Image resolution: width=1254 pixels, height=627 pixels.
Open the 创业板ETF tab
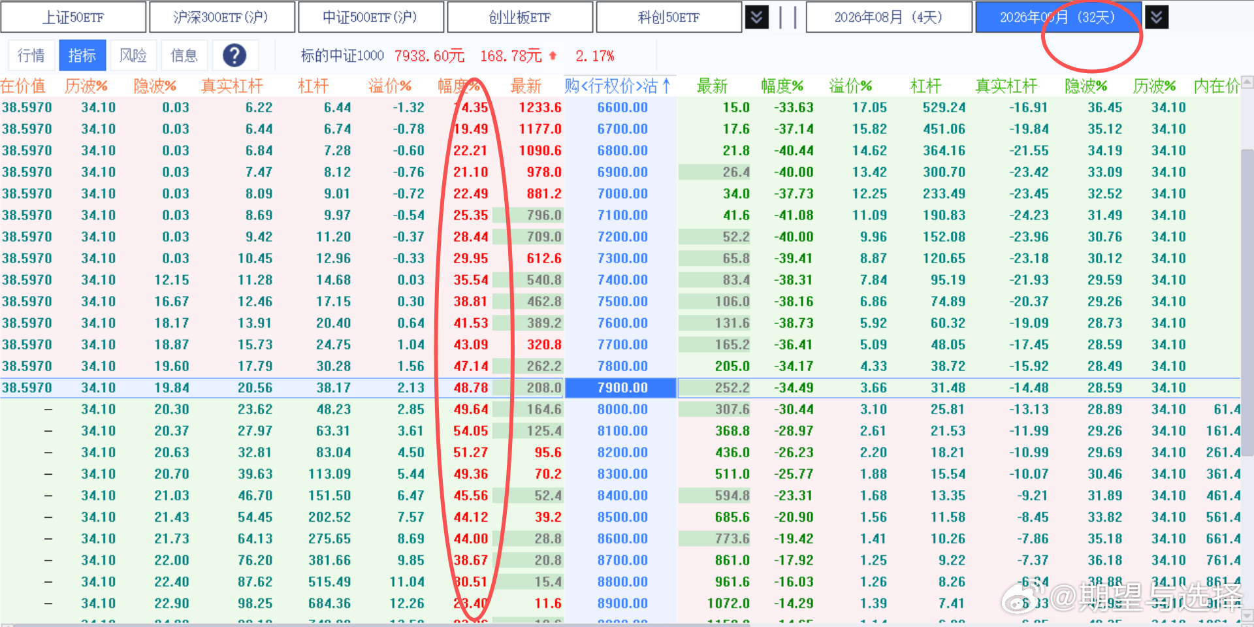point(520,17)
